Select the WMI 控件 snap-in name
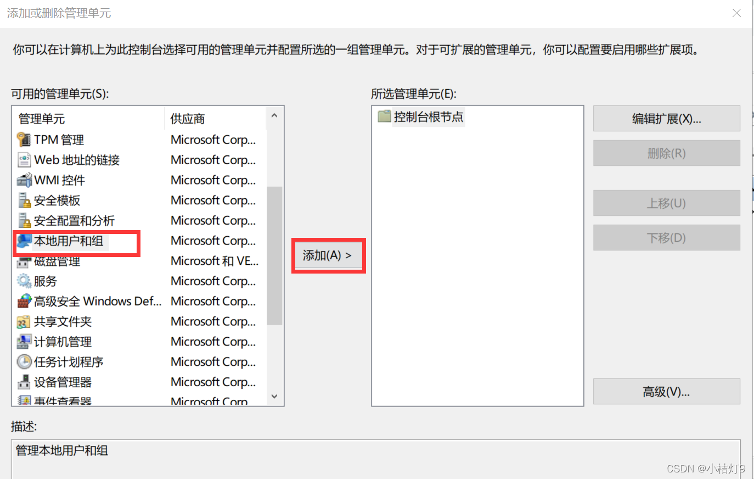 click(x=59, y=180)
